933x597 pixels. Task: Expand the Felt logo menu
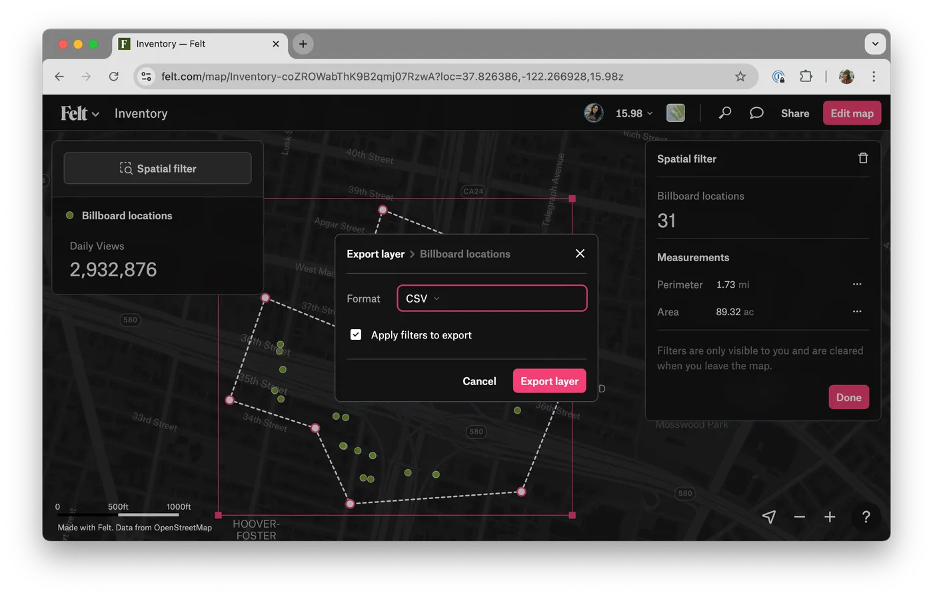click(x=80, y=113)
